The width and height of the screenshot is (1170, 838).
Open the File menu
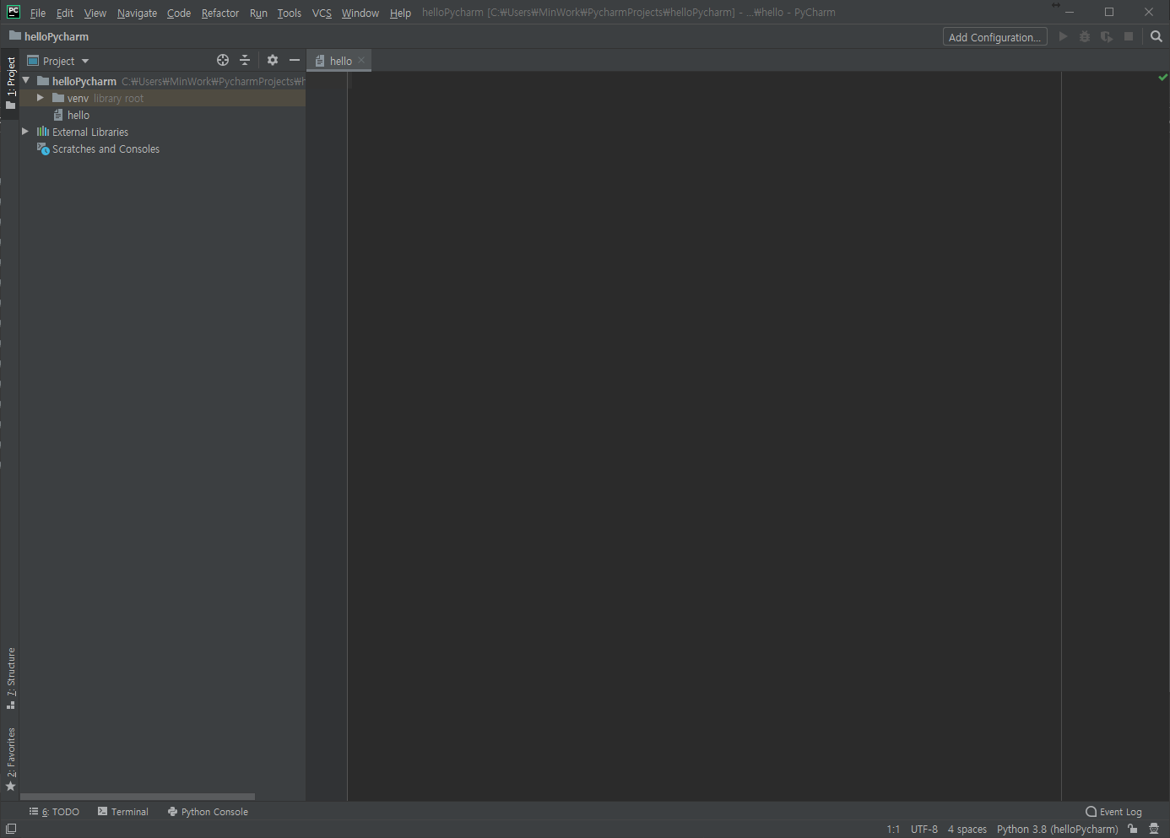coord(38,13)
